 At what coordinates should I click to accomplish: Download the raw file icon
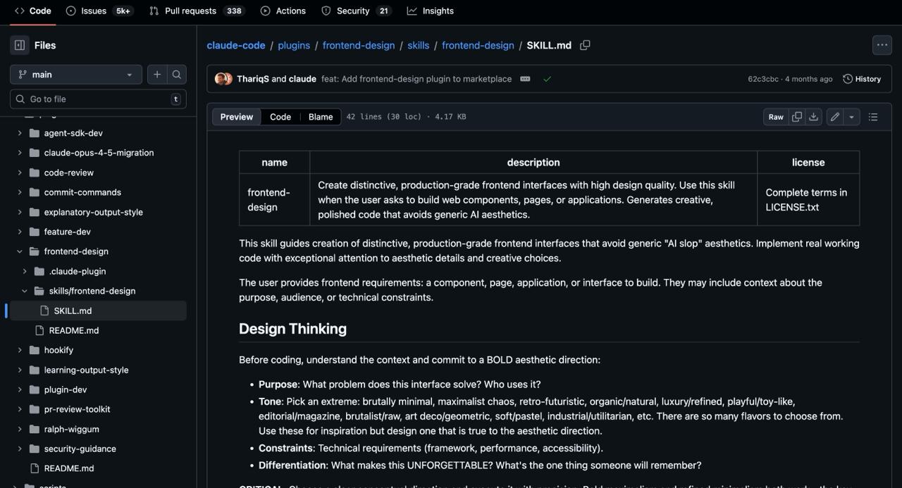(813, 117)
